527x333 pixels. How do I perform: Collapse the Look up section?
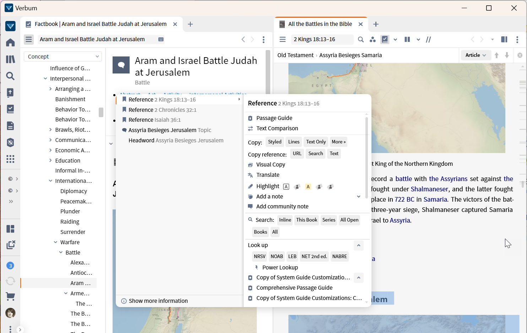point(359,245)
